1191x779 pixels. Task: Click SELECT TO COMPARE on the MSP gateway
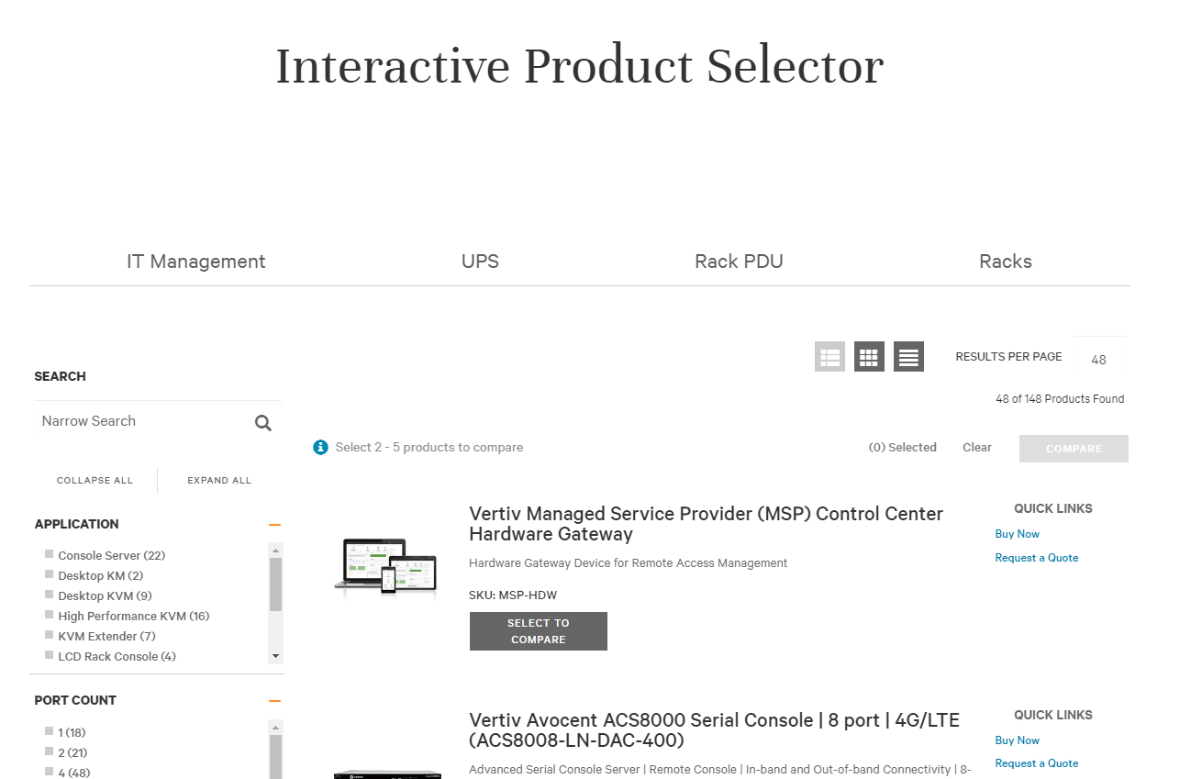538,631
